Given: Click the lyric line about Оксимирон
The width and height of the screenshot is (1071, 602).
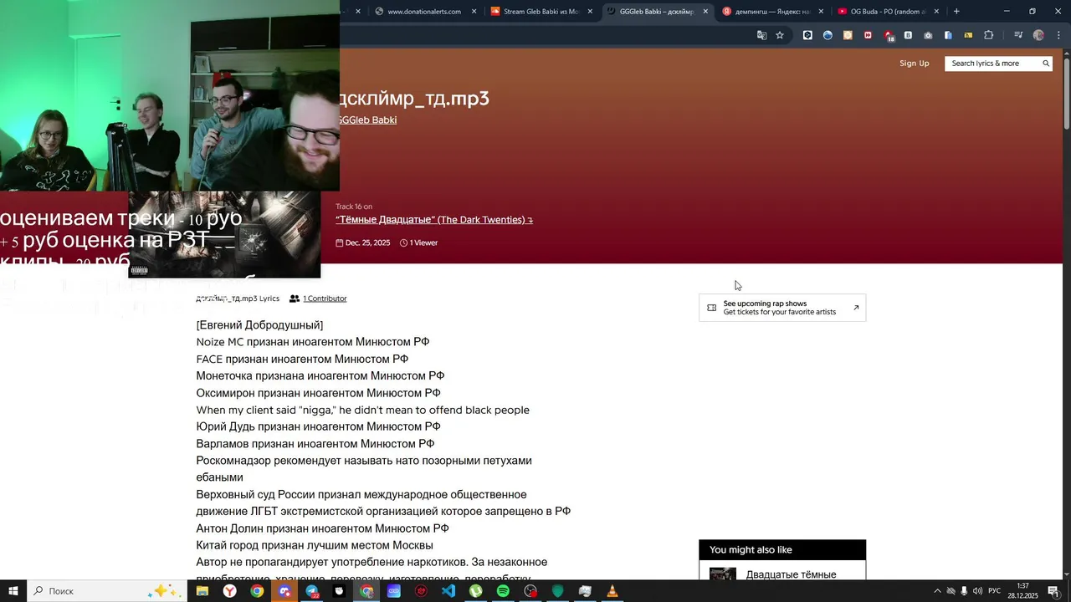Looking at the screenshot, I should tap(319, 393).
